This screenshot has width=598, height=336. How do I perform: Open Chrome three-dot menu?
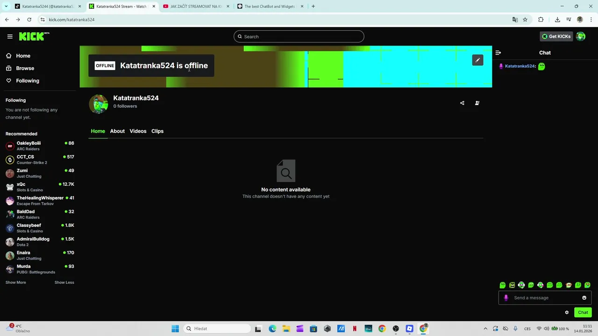(x=591, y=20)
